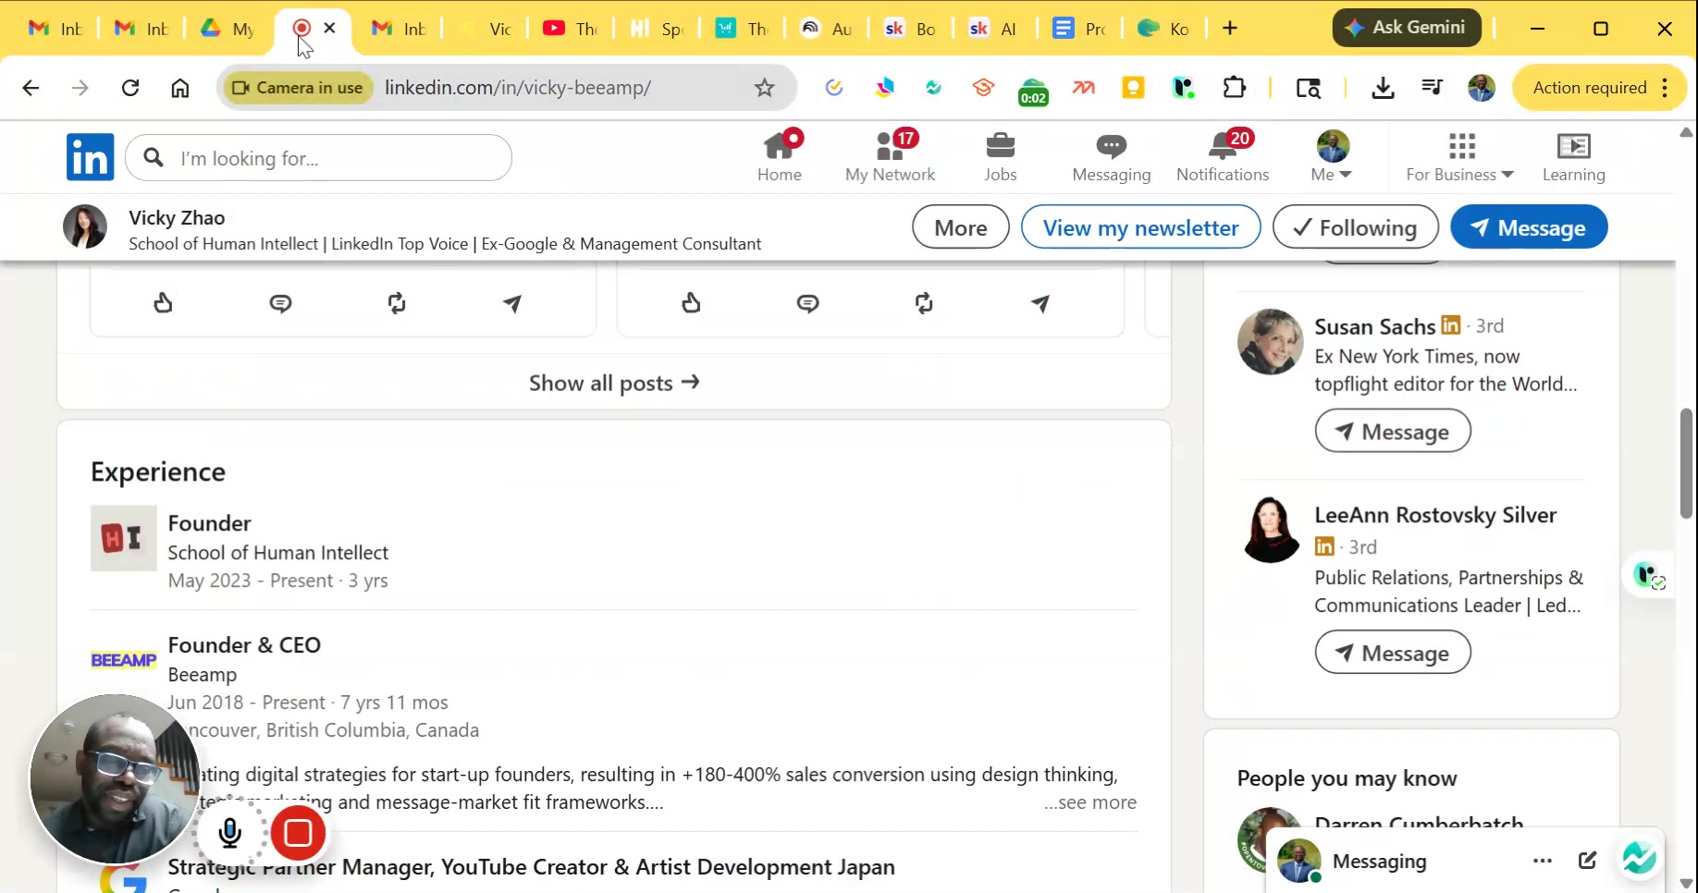Stop the screen recording
This screenshot has width=1698, height=893.
point(298,833)
